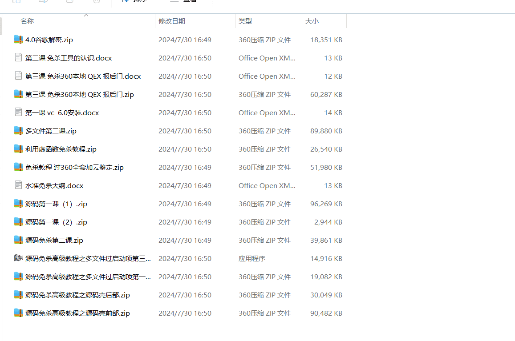
Task: Select file name 源码免杀高级教程之多文件过启动项第一...
Action: point(88,277)
